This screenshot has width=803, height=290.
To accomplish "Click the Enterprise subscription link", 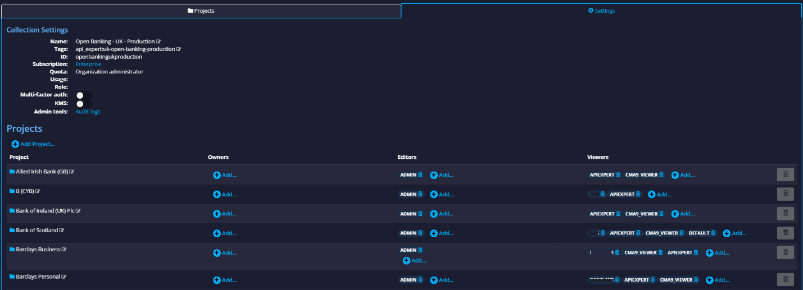I will [88, 64].
